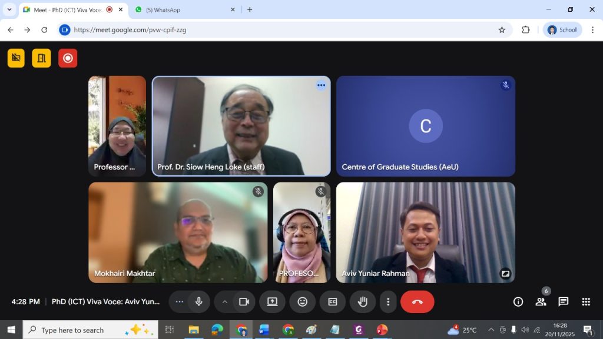This screenshot has width=603, height=339.
Task: Click the School profile button in Chrome
Action: (562, 30)
